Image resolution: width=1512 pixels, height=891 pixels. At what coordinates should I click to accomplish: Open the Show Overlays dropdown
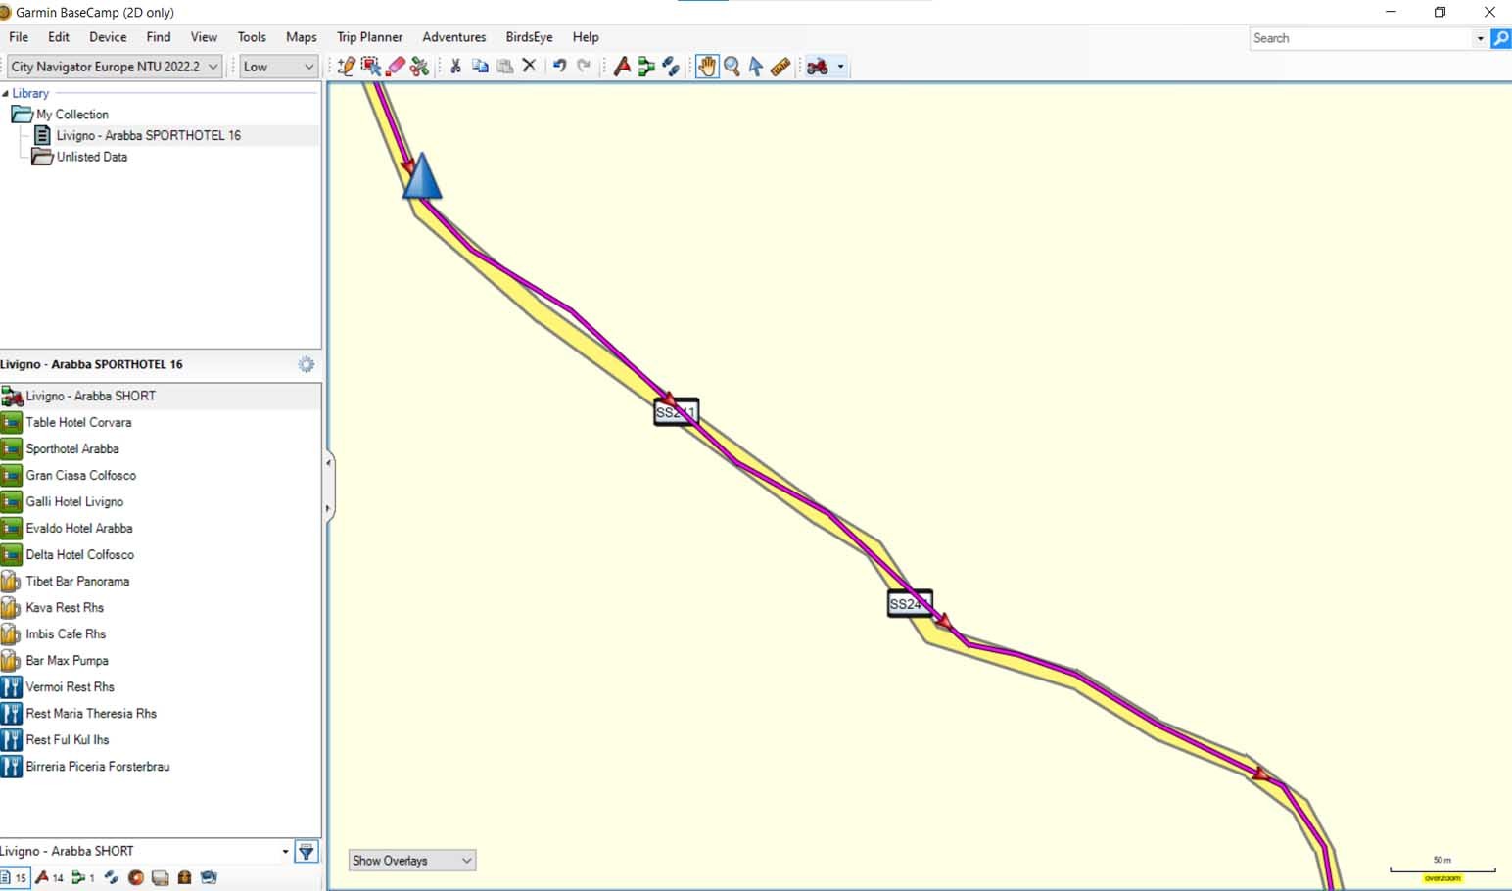[411, 861]
